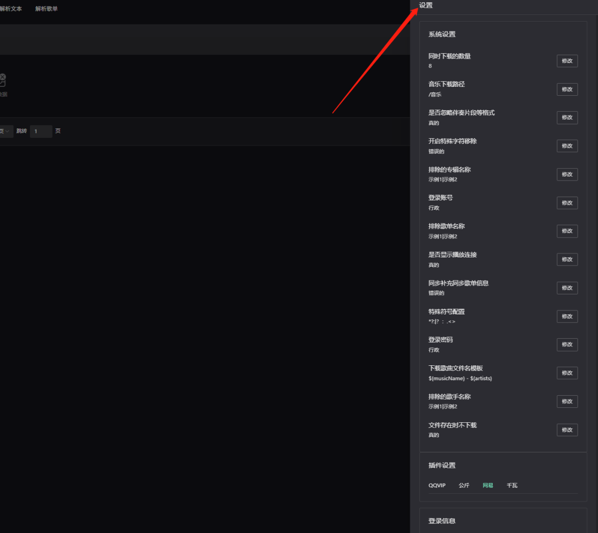The height and width of the screenshot is (533, 598).
Task: Switch to the 解析文本 tab
Action: tap(11, 9)
